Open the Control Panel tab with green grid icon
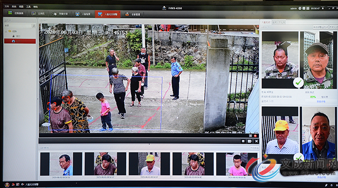 (16, 13)
